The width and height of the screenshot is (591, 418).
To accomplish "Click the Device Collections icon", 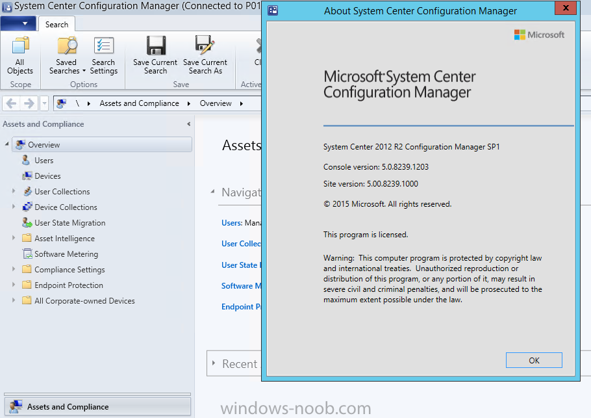I will coord(27,207).
